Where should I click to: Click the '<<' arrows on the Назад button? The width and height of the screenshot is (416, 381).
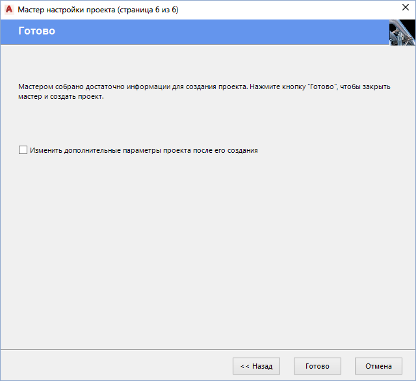click(244, 366)
